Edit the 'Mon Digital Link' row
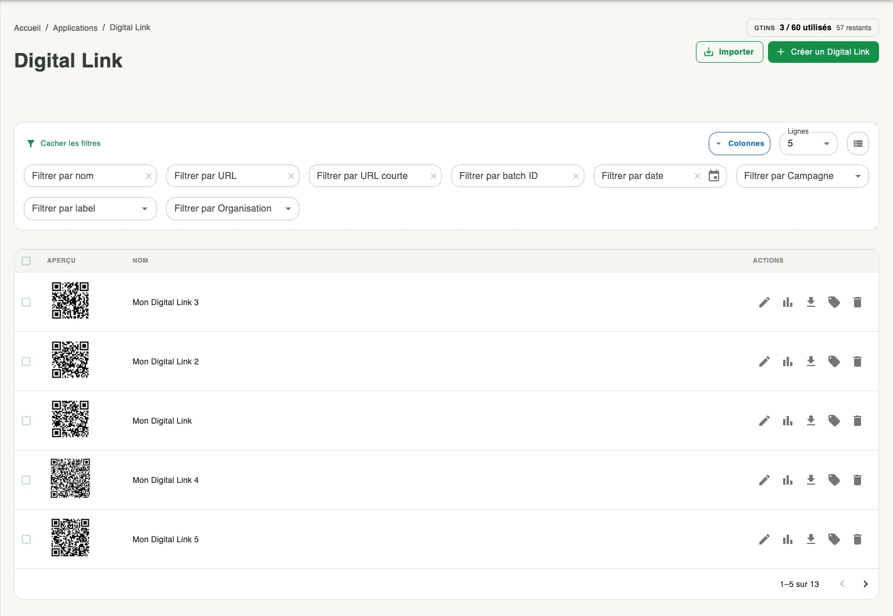This screenshot has width=893, height=616. point(765,421)
